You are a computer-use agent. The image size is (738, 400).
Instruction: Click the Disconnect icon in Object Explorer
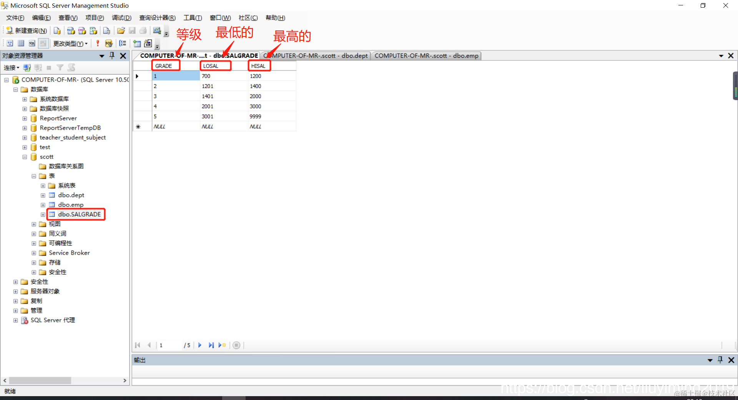click(38, 68)
